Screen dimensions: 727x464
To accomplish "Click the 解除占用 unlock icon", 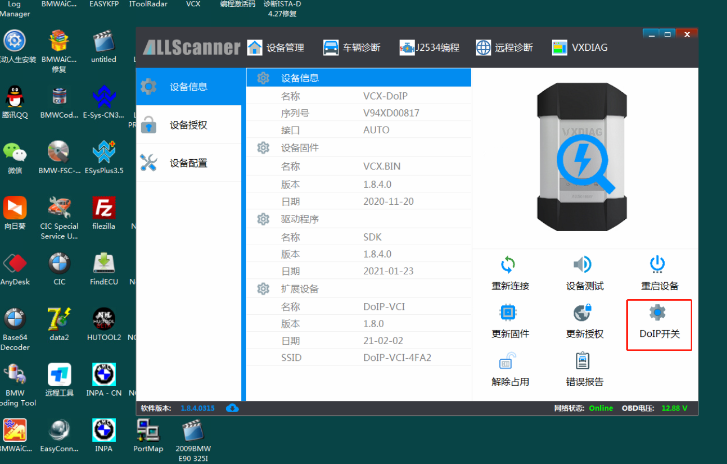I will (x=508, y=361).
